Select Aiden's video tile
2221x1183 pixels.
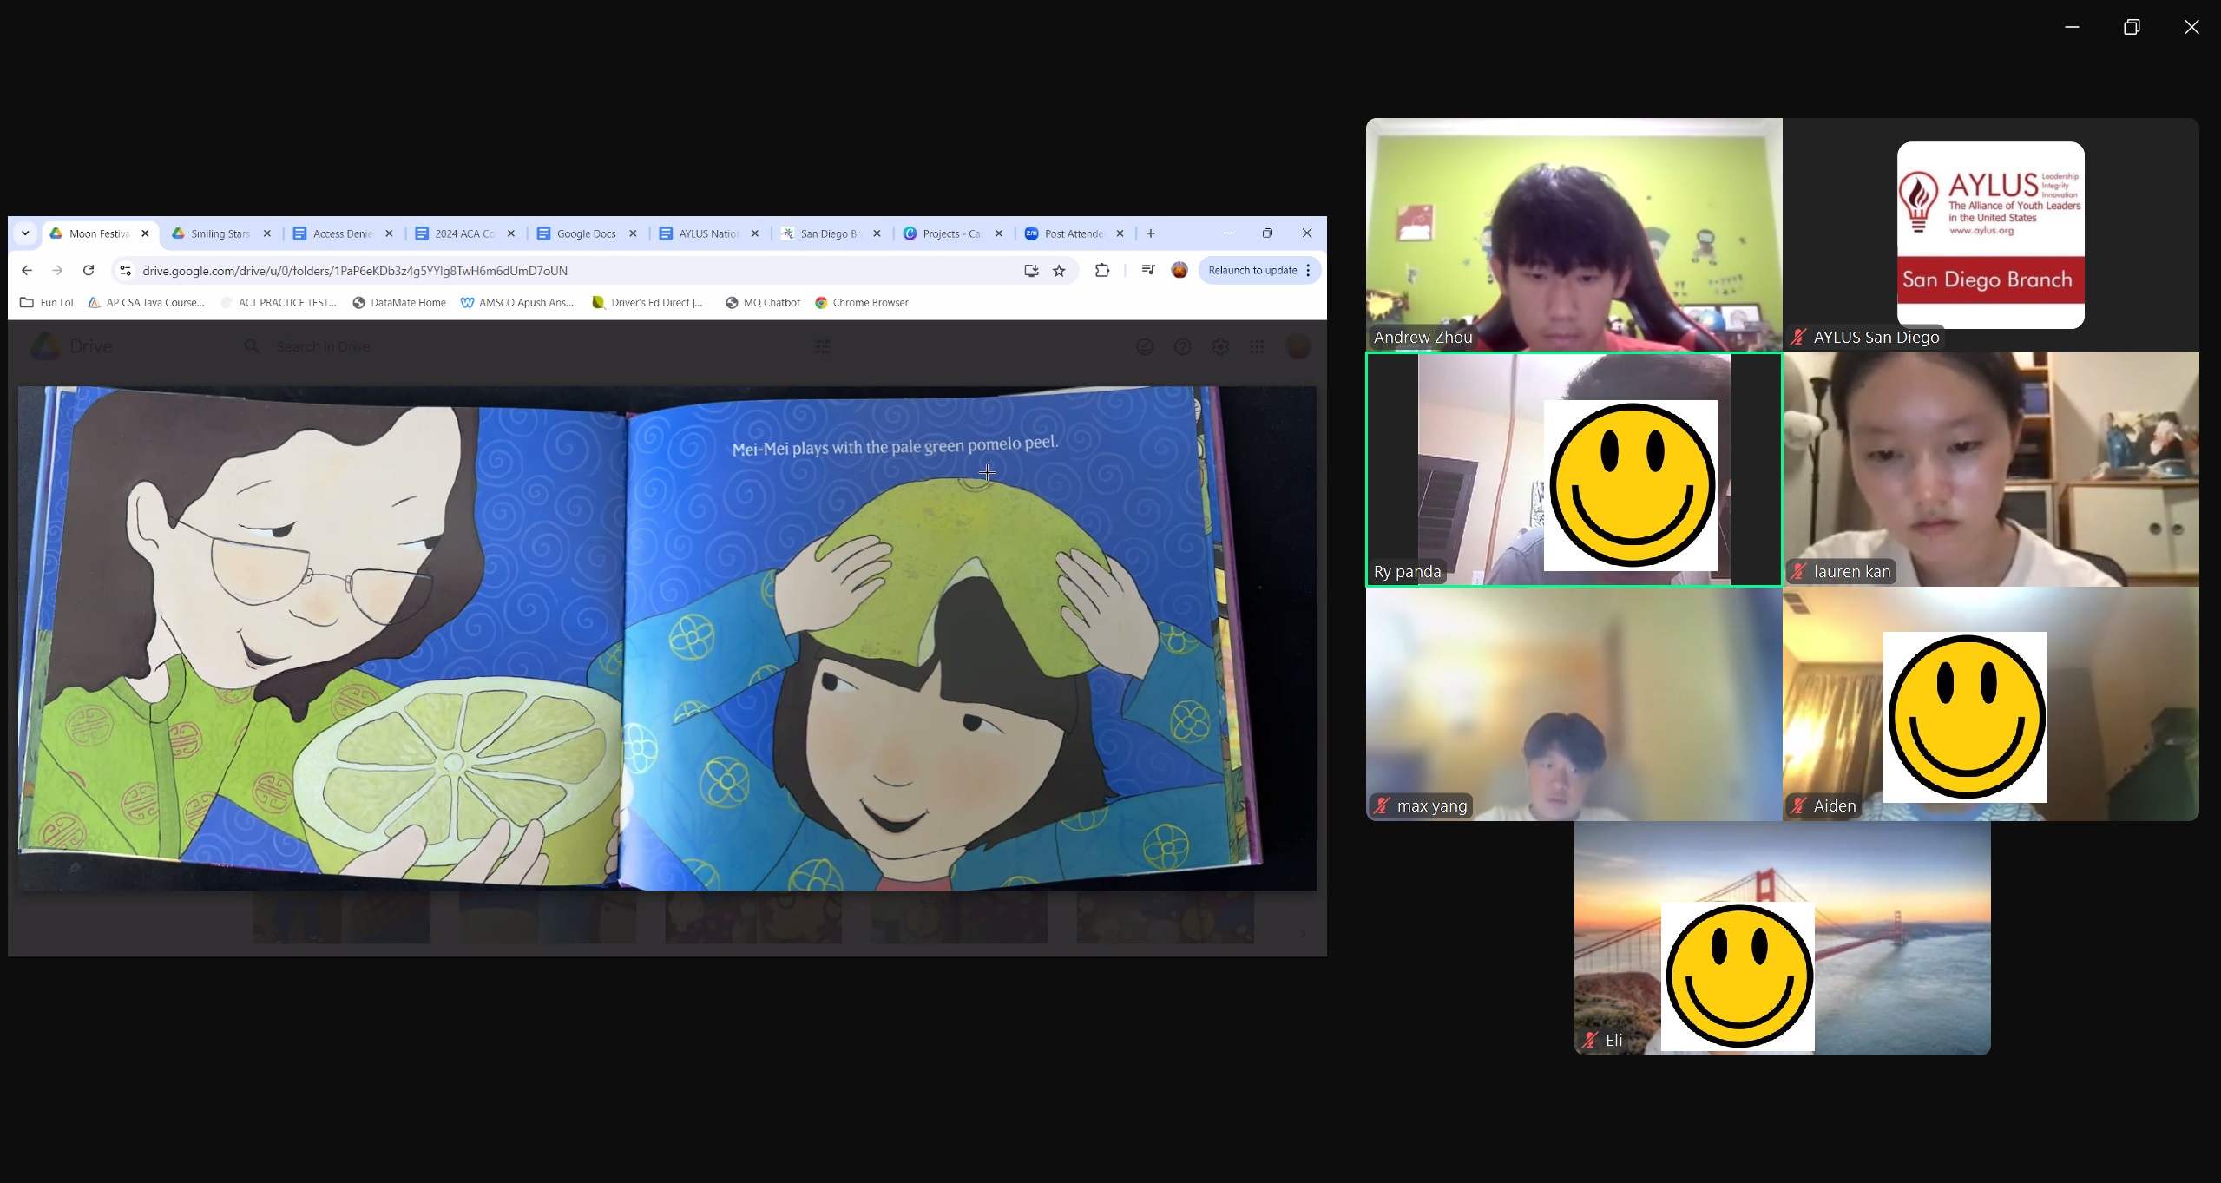(1991, 704)
